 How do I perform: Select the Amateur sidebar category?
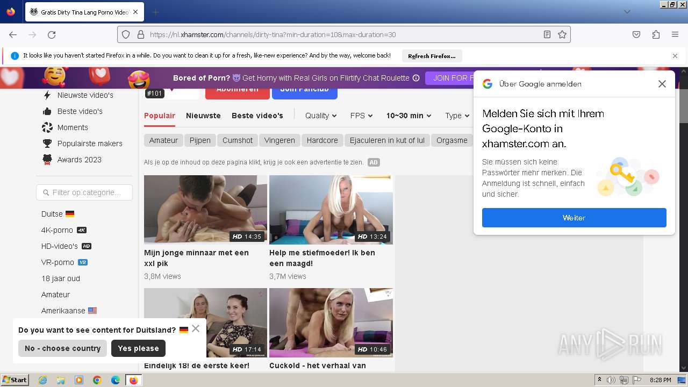coord(56,295)
